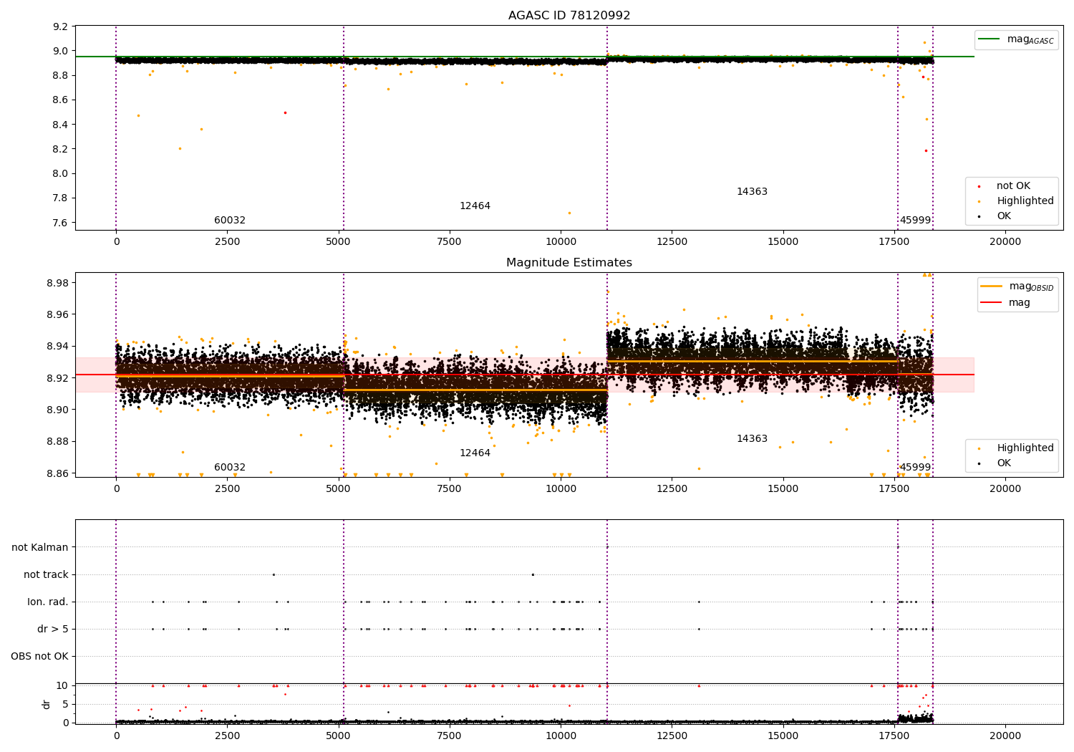Image resolution: width=1074 pixels, height=752 pixels.
Task: Select 'Highlighted' legend entry in Magnitude Estimates plot
Action: [1025, 448]
